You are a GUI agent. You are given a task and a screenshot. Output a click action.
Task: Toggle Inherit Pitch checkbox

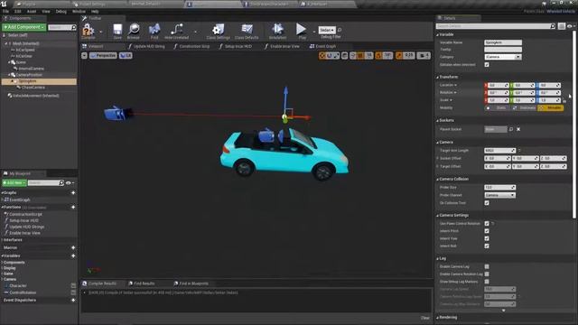pyautogui.click(x=487, y=231)
